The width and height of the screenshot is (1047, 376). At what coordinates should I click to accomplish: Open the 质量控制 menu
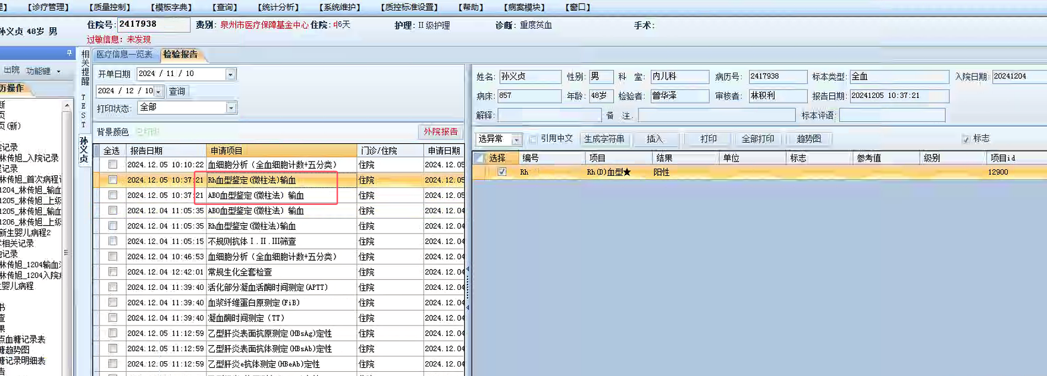click(109, 7)
